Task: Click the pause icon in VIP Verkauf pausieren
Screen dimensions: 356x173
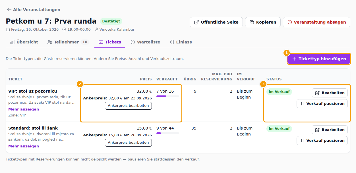Action: point(302,104)
